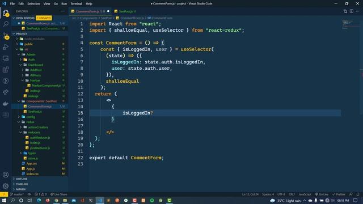
Task: Open authReducer.js in the file tree
Action: click(x=40, y=138)
